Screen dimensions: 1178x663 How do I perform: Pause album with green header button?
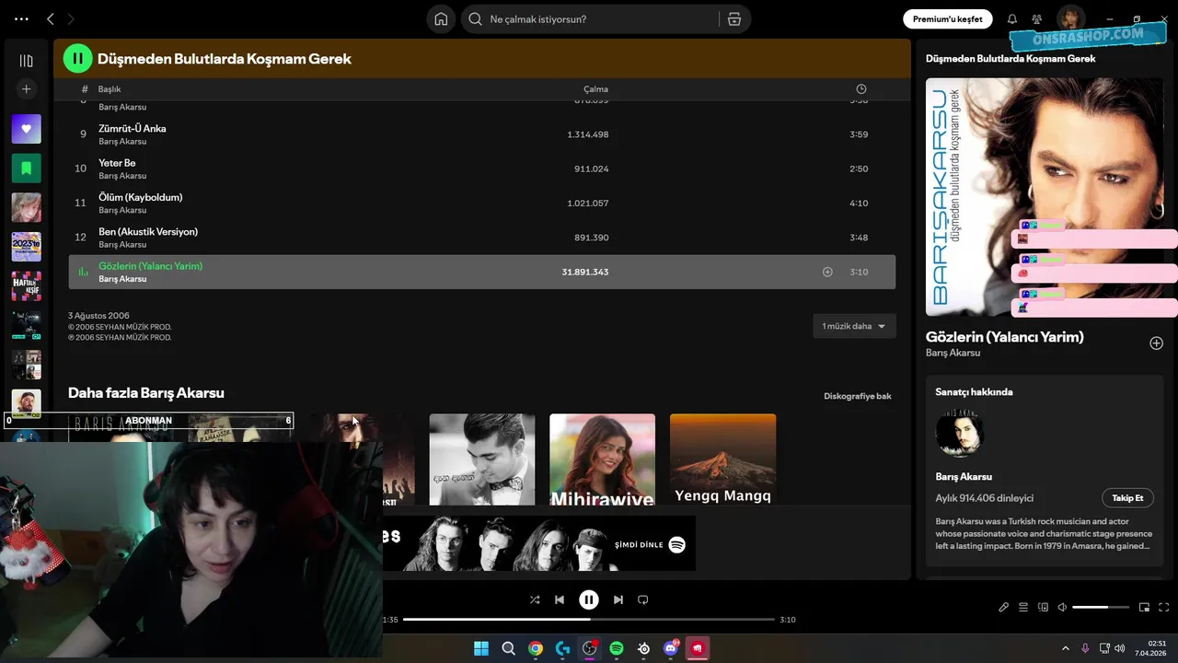(x=77, y=58)
